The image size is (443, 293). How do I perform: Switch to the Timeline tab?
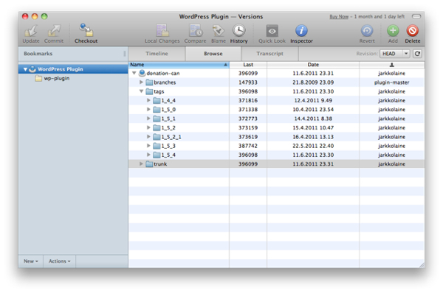(x=157, y=54)
